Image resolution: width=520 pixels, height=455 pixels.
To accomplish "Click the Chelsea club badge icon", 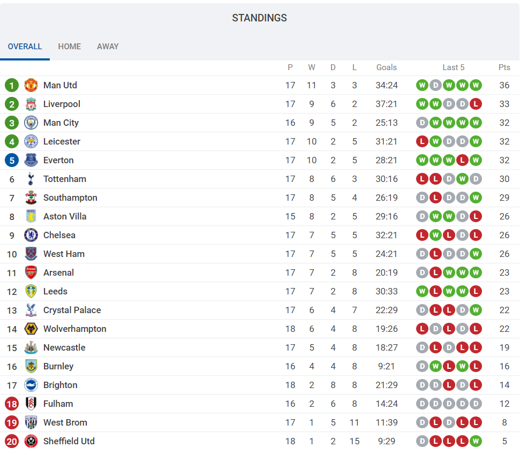I will [x=31, y=235].
